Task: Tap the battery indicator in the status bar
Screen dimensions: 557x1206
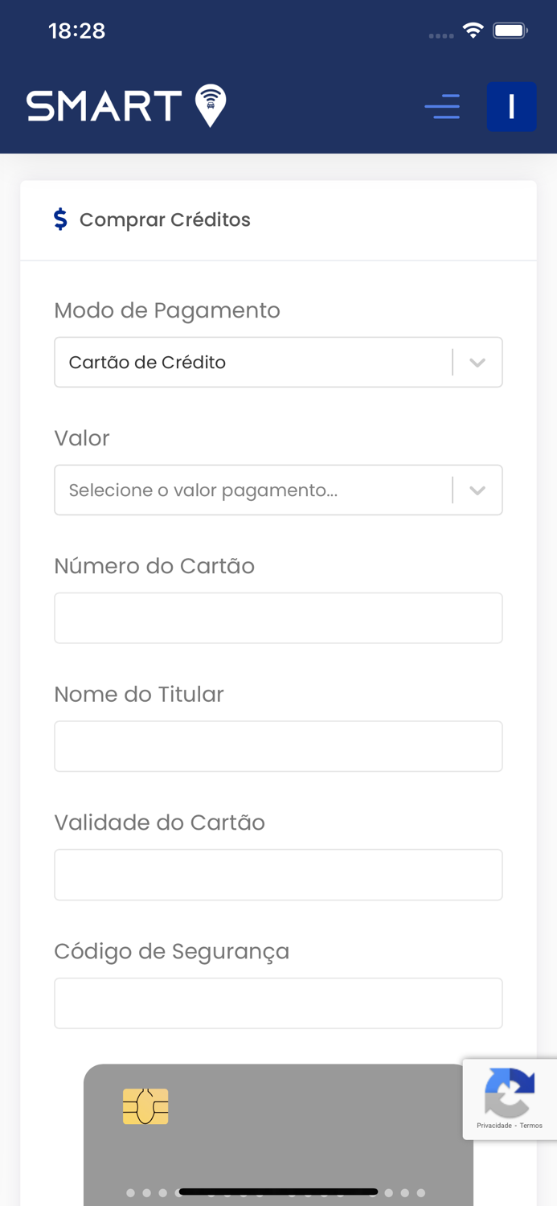Action: (x=507, y=29)
